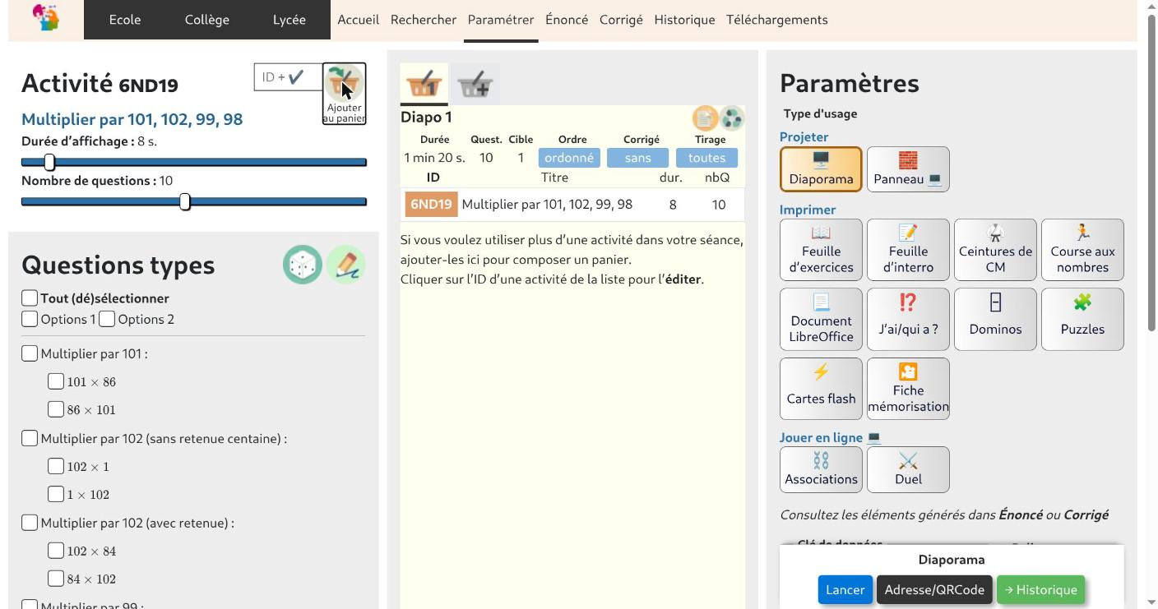Image resolution: width=1158 pixels, height=609 pixels.
Task: Check the Multiplier par 101 checkbox
Action: click(x=30, y=353)
